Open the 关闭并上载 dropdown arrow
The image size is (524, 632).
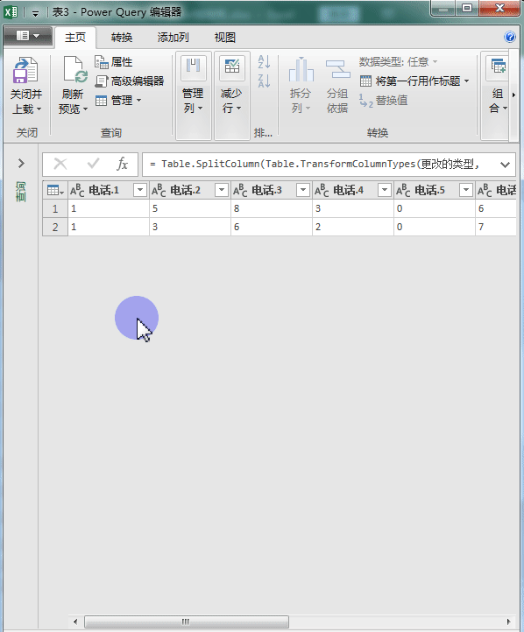pyautogui.click(x=39, y=109)
